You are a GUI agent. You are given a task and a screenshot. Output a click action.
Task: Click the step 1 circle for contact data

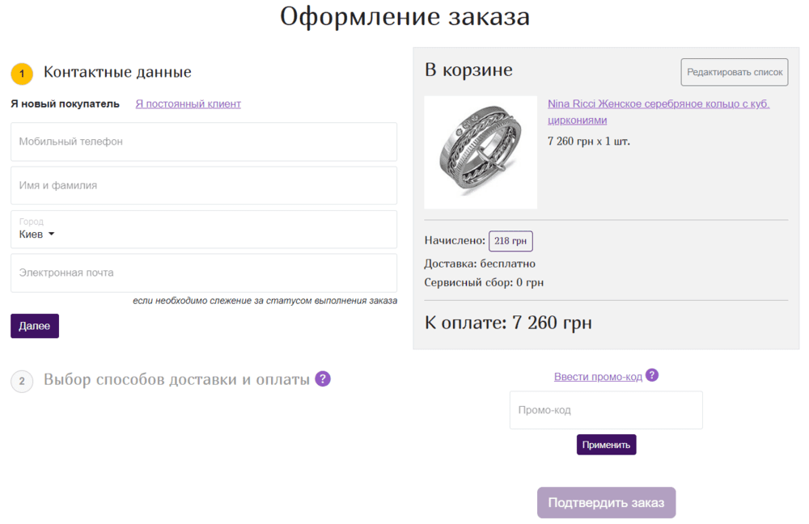click(x=22, y=74)
